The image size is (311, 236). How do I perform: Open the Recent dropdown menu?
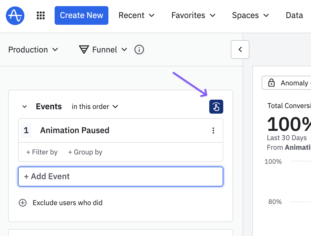coord(136,15)
